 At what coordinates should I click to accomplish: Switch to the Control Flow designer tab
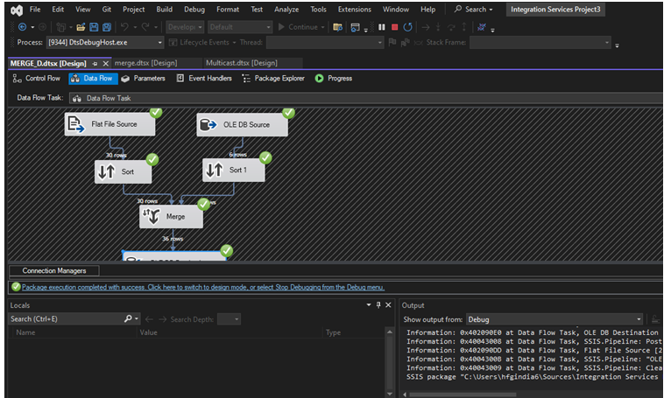tap(37, 79)
